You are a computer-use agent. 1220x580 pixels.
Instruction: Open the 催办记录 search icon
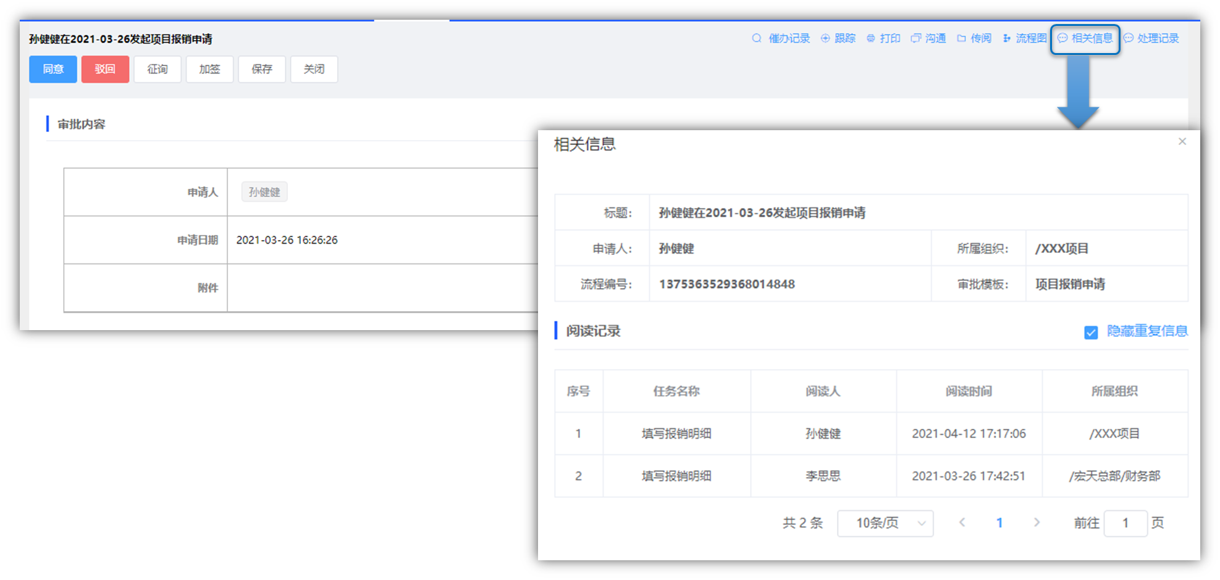point(757,38)
